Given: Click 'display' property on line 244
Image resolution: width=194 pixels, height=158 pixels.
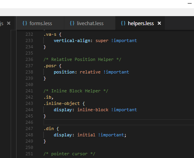Looking at the screenshot, I should click(x=63, y=110).
